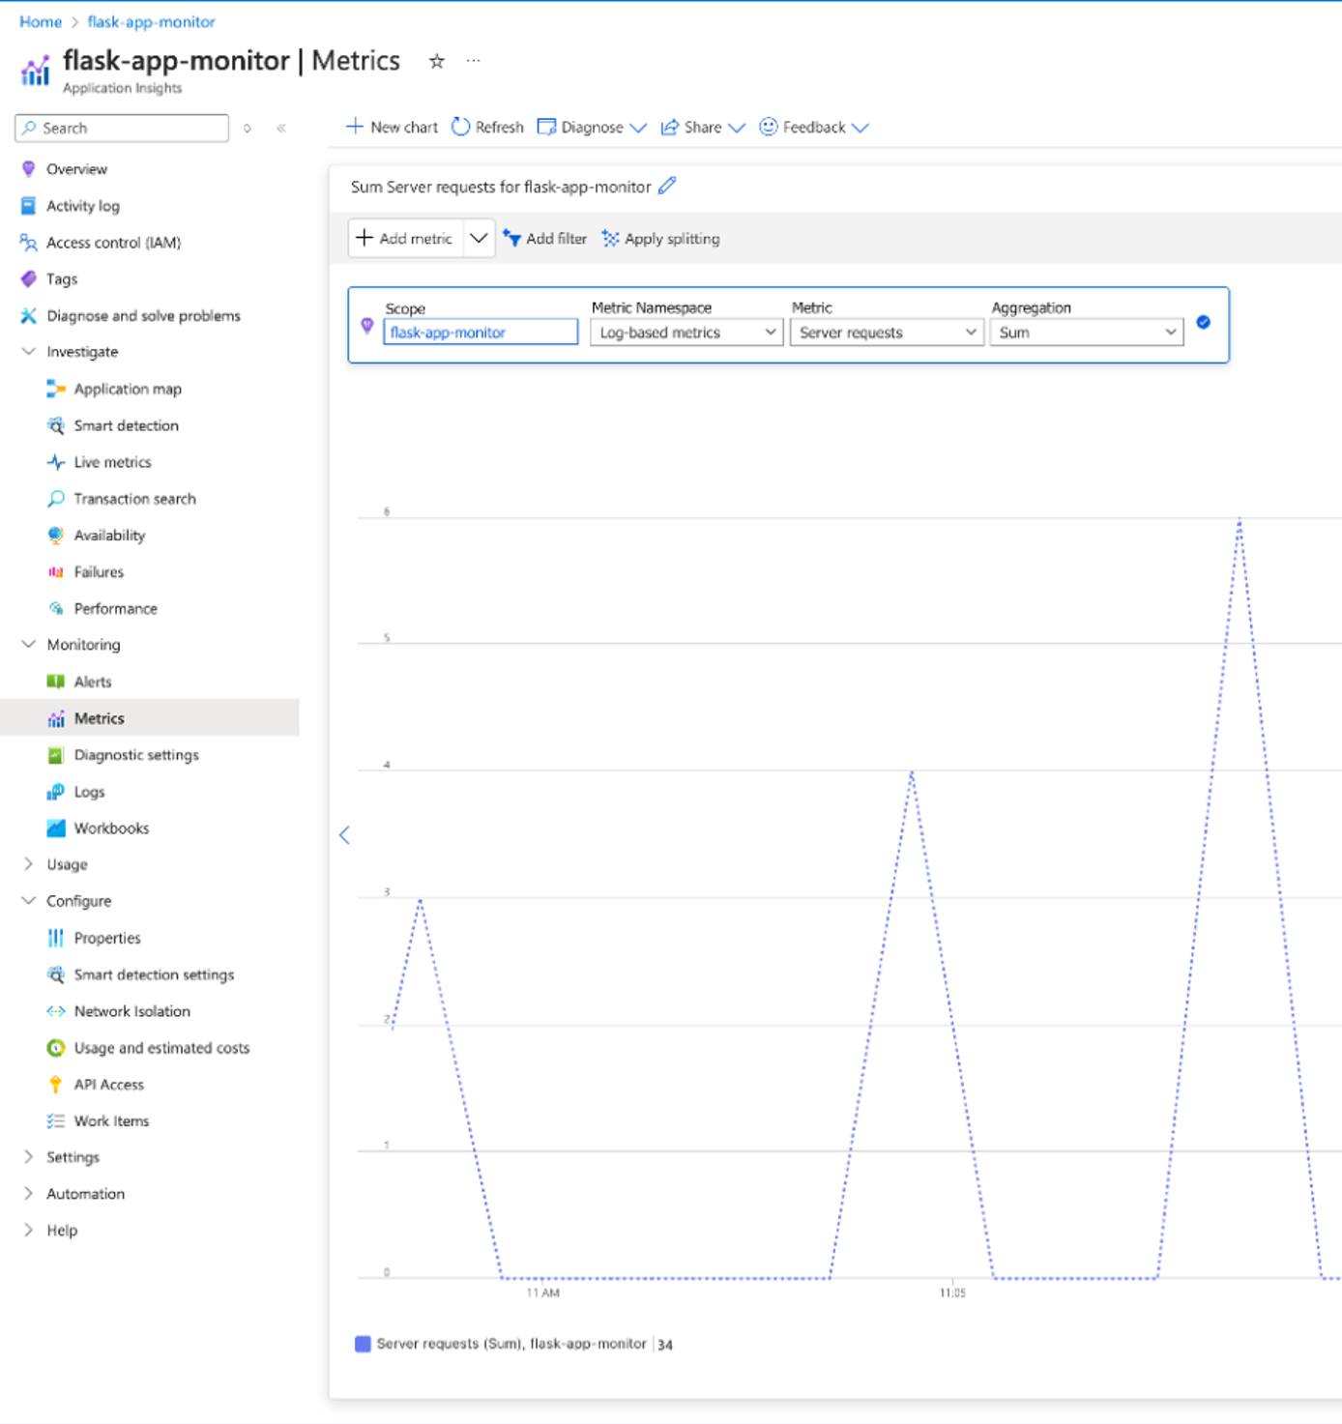Open the Failures view

[x=97, y=571]
